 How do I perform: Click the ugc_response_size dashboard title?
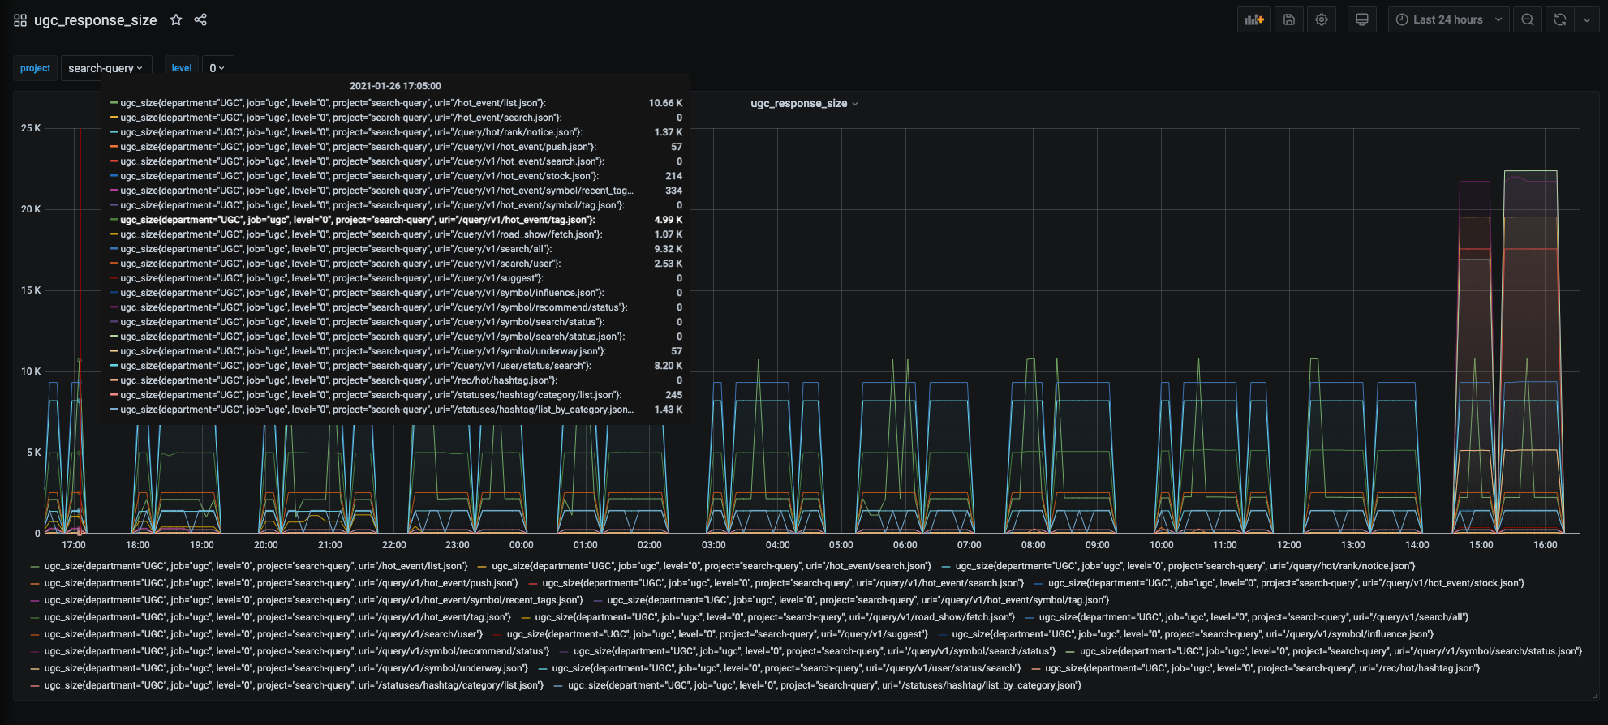point(96,20)
